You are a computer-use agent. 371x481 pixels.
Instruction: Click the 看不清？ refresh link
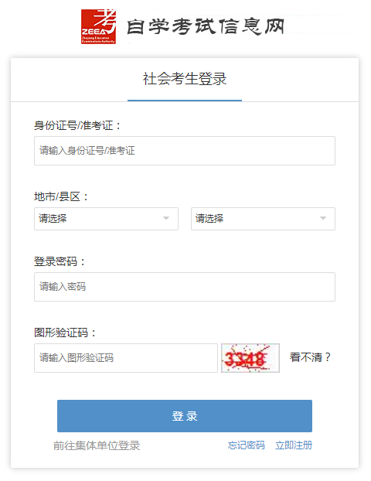pos(310,357)
